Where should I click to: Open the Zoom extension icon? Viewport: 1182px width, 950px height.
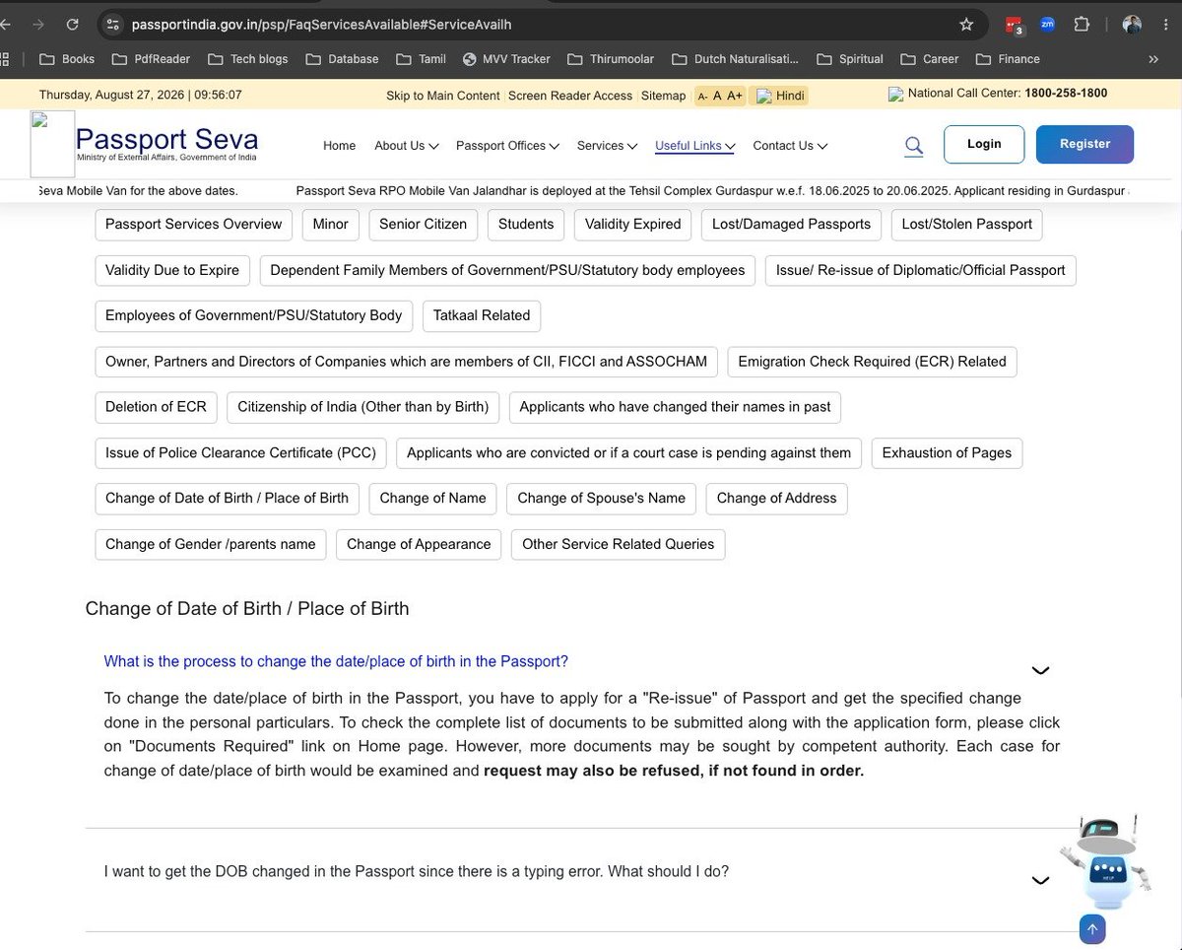tap(1047, 25)
